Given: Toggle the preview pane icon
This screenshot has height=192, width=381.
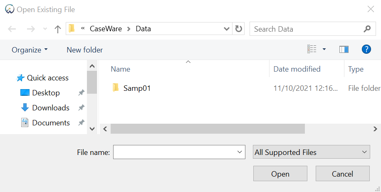Looking at the screenshot, I should click(344, 50).
